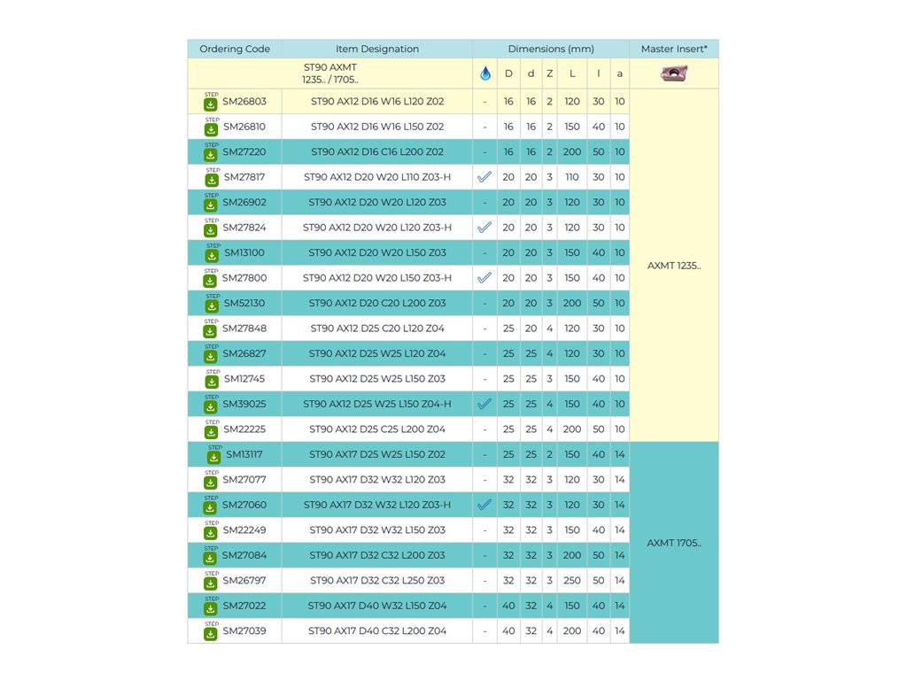Click coolant checkmark in SM27817 row

485,177
